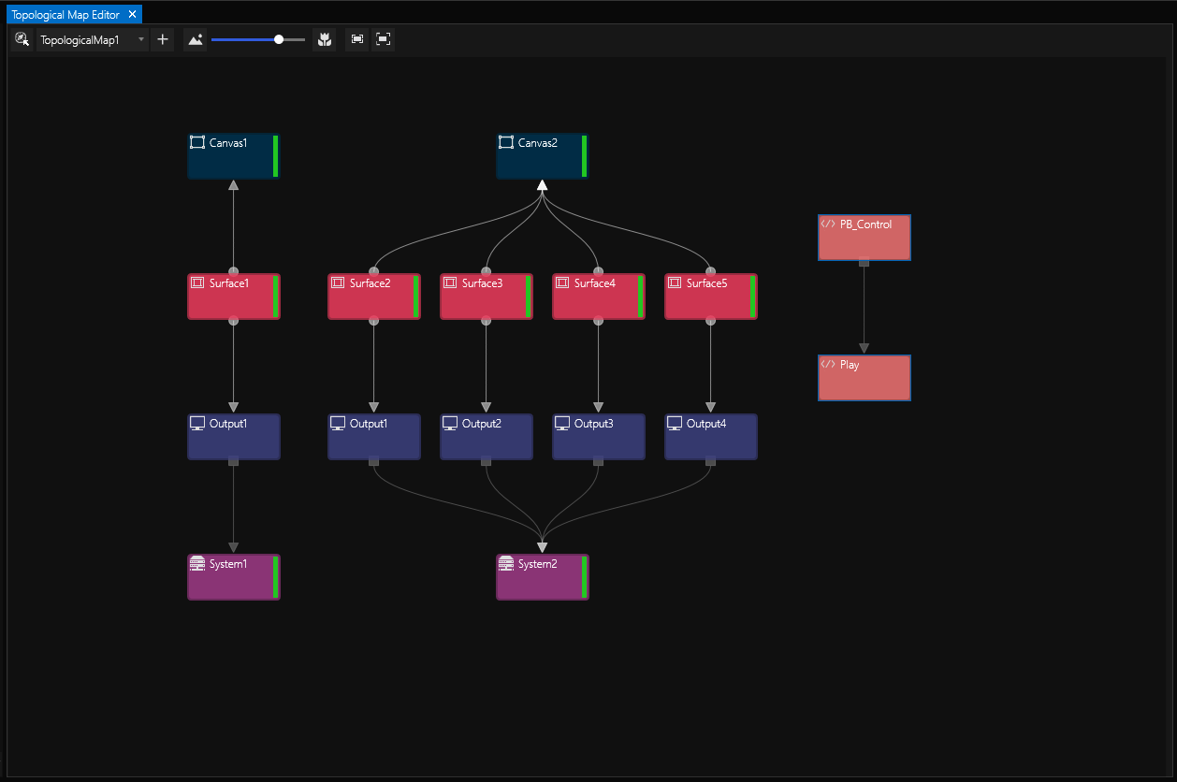The image size is (1177, 782).
Task: Click the larger frame fit-all icon
Action: tap(383, 39)
